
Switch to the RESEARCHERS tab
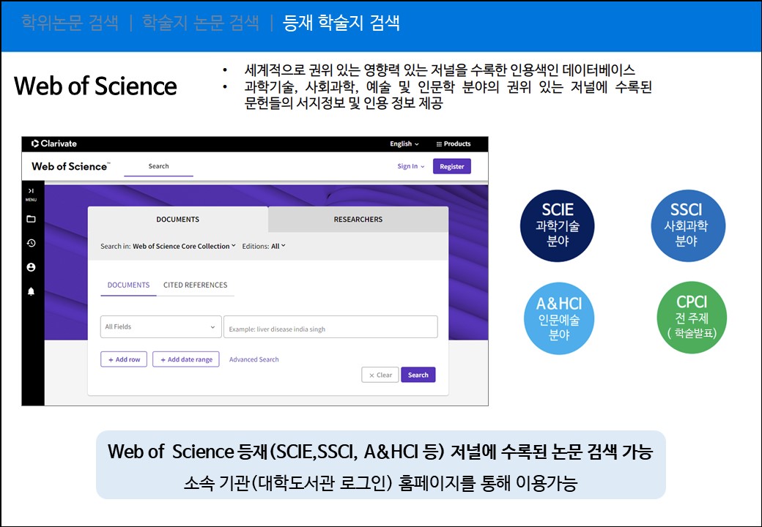(x=358, y=220)
